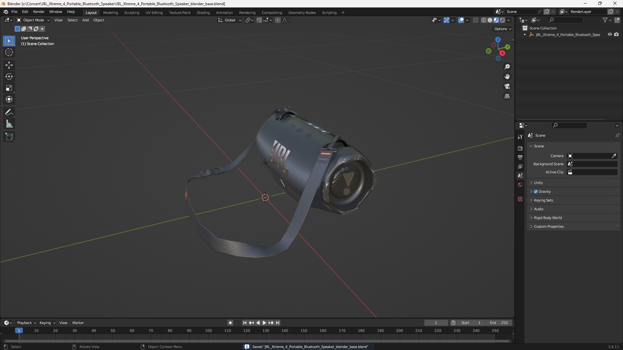
Task: Open the Output properties tab
Action: pyautogui.click(x=520, y=157)
